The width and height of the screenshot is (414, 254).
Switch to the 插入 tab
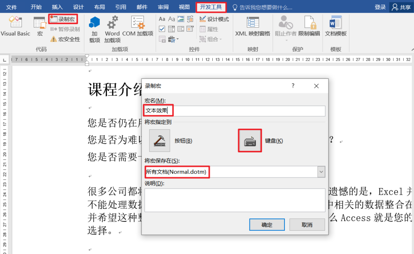pyautogui.click(x=57, y=7)
